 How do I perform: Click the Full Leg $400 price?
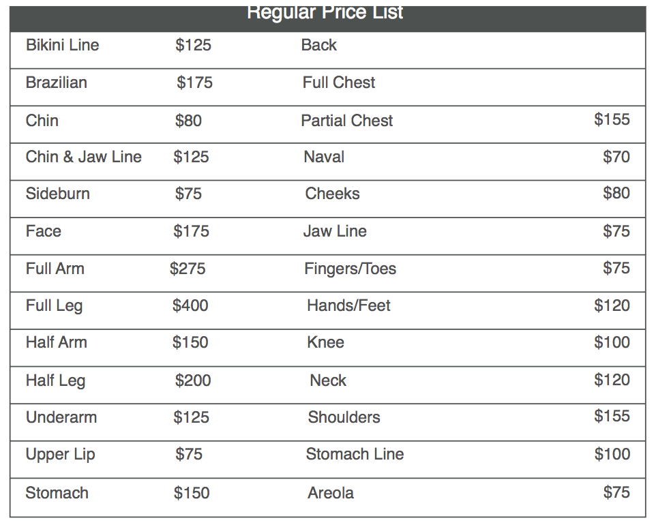pos(190,305)
